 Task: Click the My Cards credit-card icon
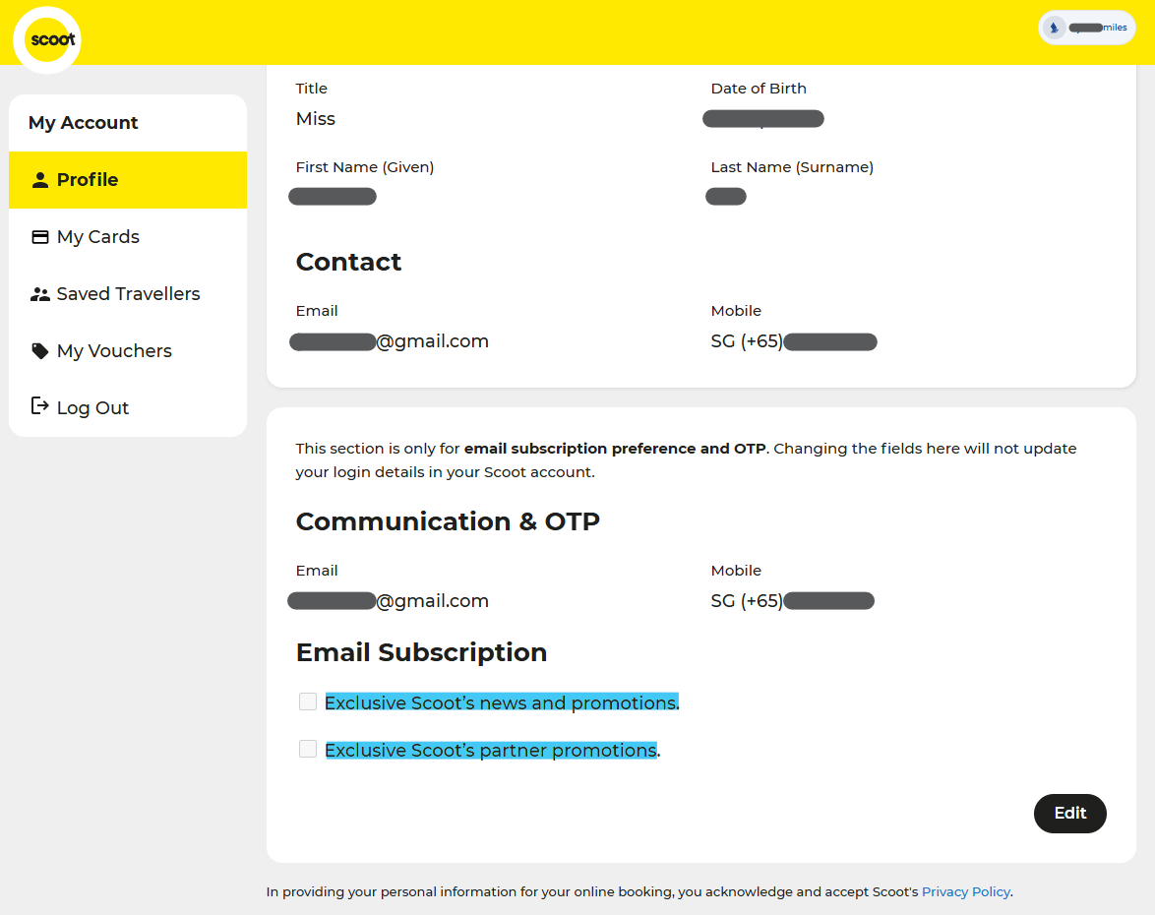click(x=40, y=236)
